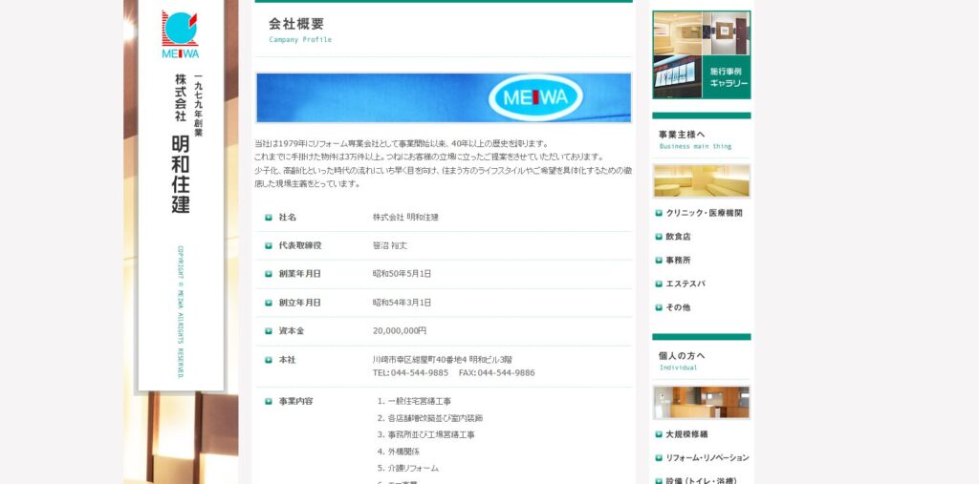Click the MEIWA logo in left sidebar
Viewport: 979px width, 484px height.
(180, 34)
